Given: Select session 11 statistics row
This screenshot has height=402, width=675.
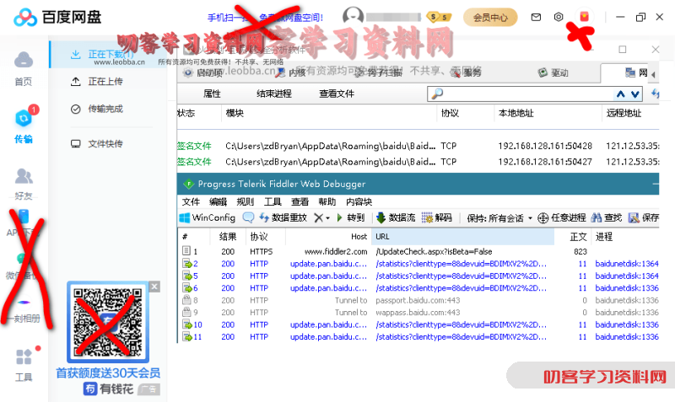Looking at the screenshot, I should (418, 337).
